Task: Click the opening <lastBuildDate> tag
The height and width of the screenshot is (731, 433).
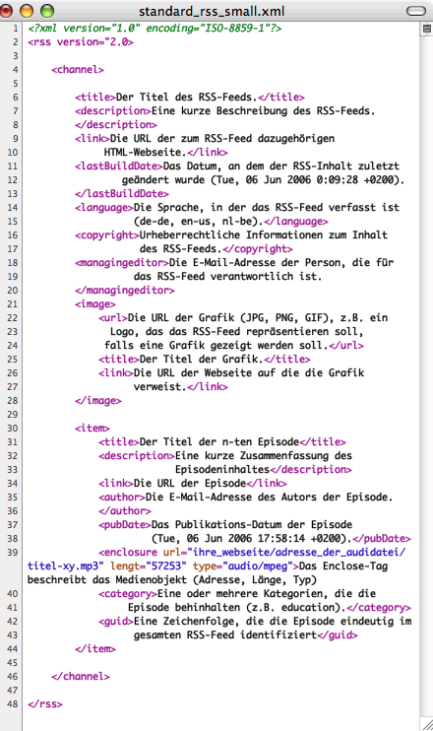Action: [x=119, y=166]
